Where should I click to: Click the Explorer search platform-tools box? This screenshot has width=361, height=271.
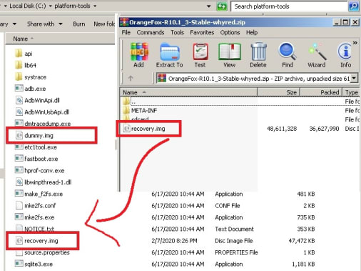tap(289, 6)
